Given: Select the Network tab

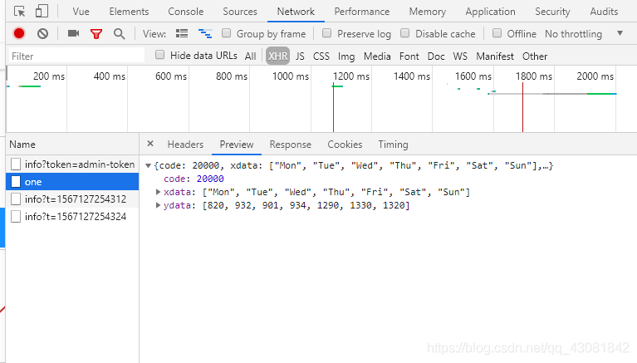Looking at the screenshot, I should 296,12.
